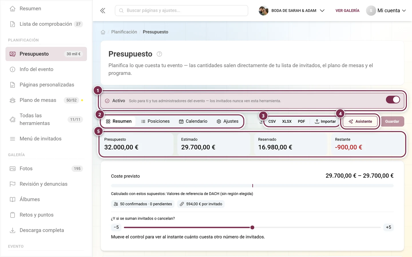Viewport: 412px width, 257px height.
Task: Open the Ajustes tab
Action: [x=227, y=121]
